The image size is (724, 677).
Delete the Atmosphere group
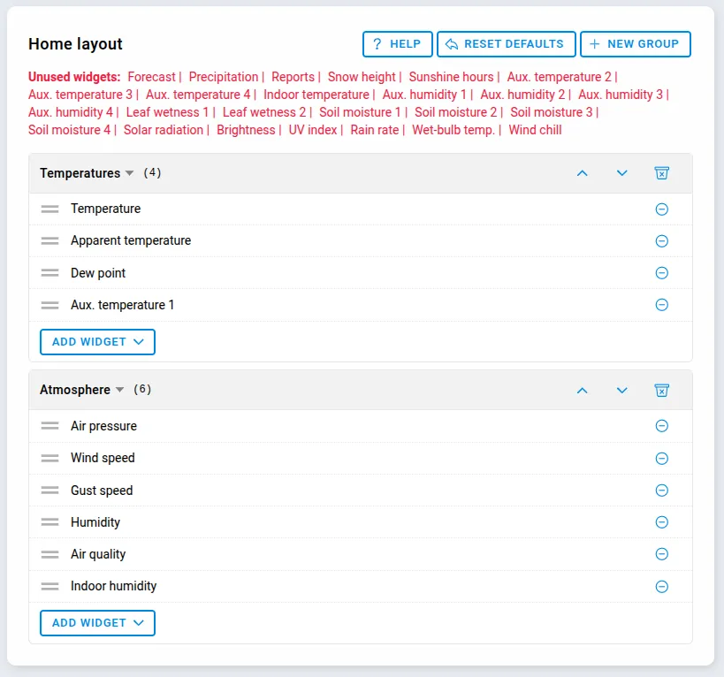click(661, 391)
